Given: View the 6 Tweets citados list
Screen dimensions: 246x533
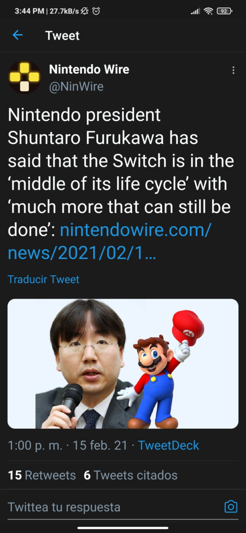Looking at the screenshot, I should pyautogui.click(x=131, y=475).
